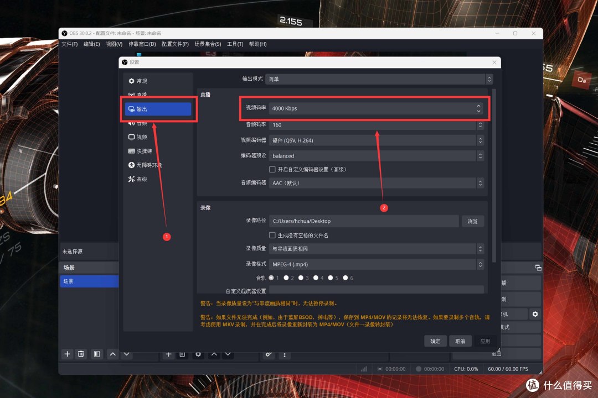Click the network signal status icon
Viewport: 598px width, 398px height.
[364, 369]
